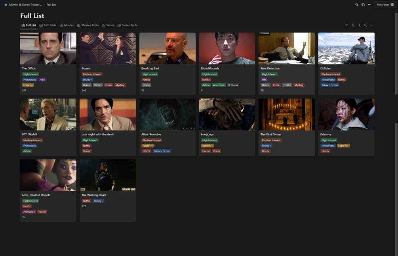Click the Breaking Bad title text
The image size is (398, 256).
coord(150,68)
